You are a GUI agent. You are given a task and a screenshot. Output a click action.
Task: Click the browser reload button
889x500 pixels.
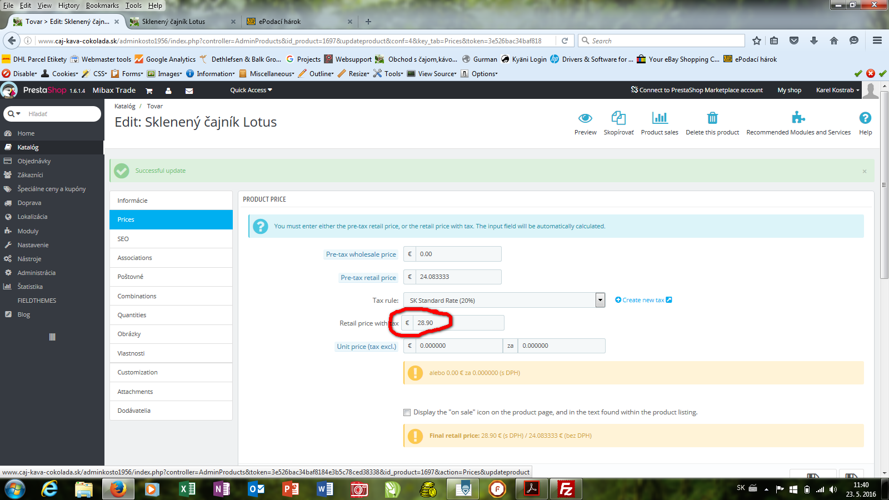pyautogui.click(x=565, y=41)
